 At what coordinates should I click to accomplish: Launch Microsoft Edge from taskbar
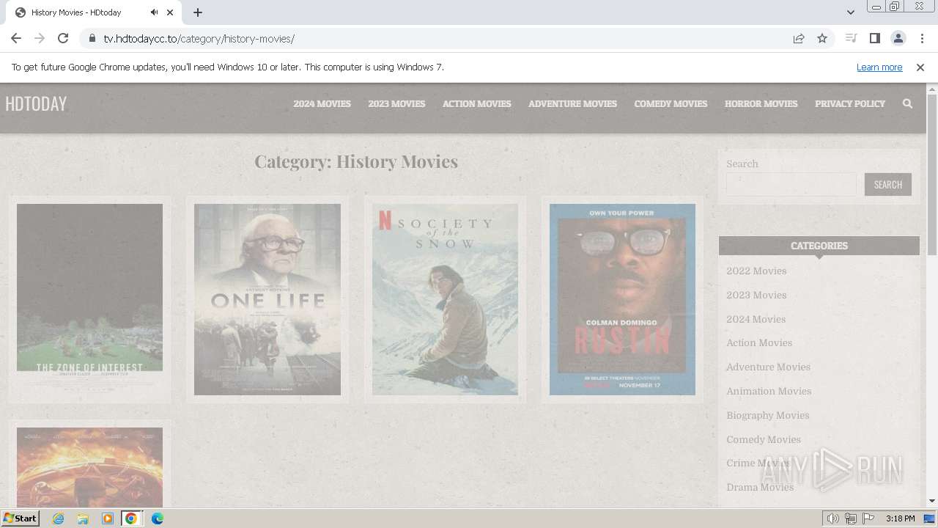click(x=157, y=518)
